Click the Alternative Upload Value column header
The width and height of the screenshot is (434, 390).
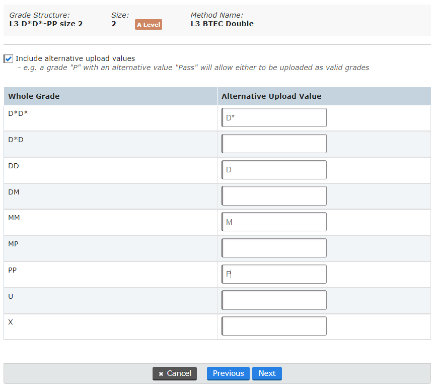pos(271,96)
